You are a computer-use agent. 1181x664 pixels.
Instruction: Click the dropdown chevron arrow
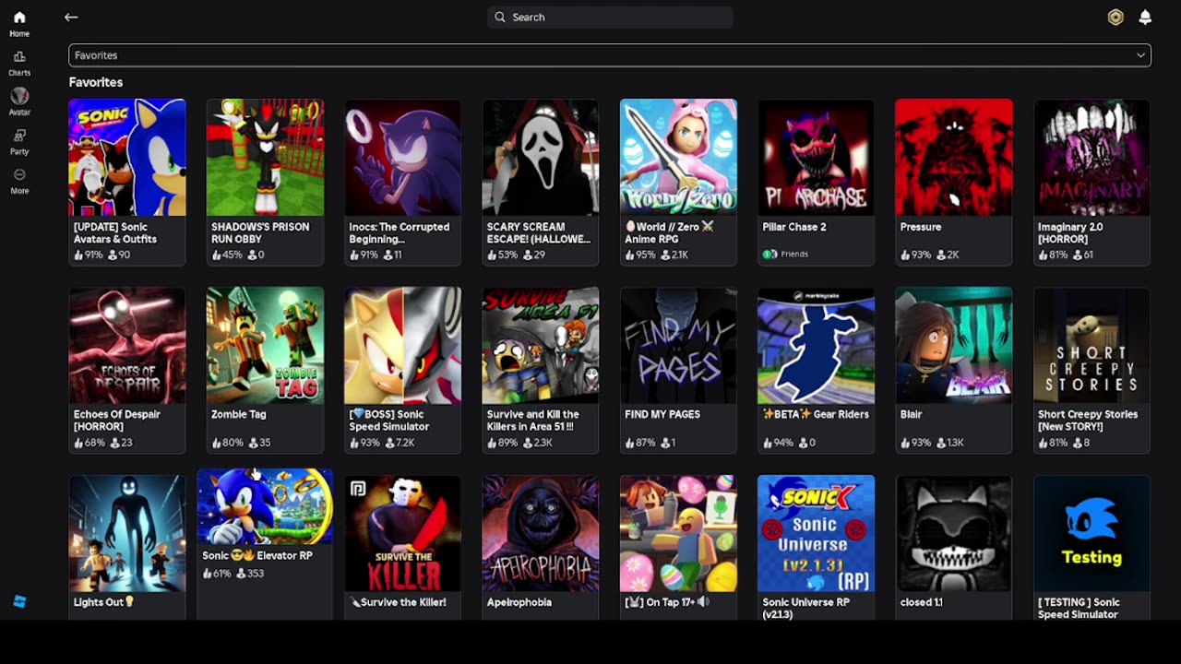click(1140, 55)
